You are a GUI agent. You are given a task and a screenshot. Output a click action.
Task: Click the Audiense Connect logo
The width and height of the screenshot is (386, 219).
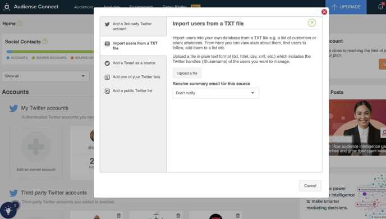click(31, 7)
